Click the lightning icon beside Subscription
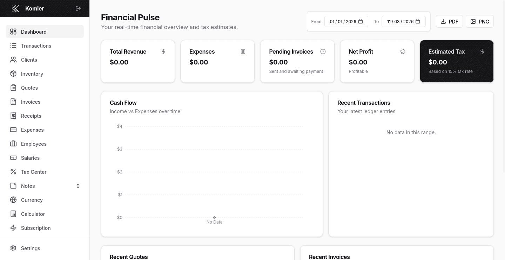 [13, 228]
